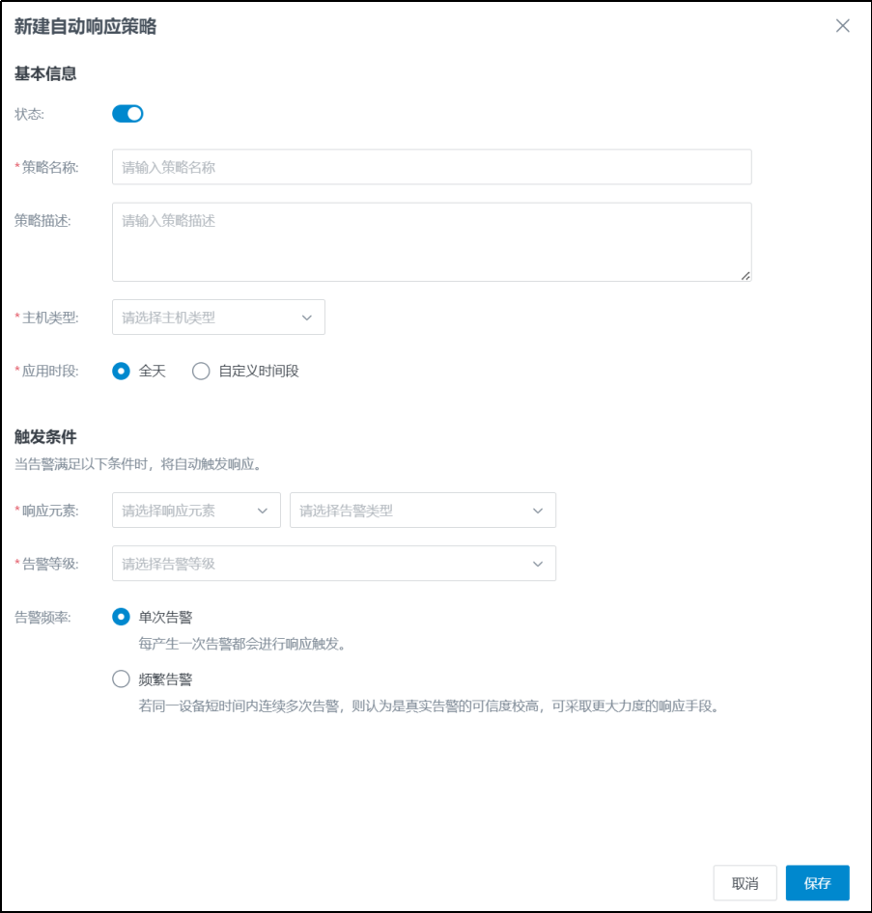Click the 当告警满足以下条件时 description text
This screenshot has height=913, width=872.
138,464
